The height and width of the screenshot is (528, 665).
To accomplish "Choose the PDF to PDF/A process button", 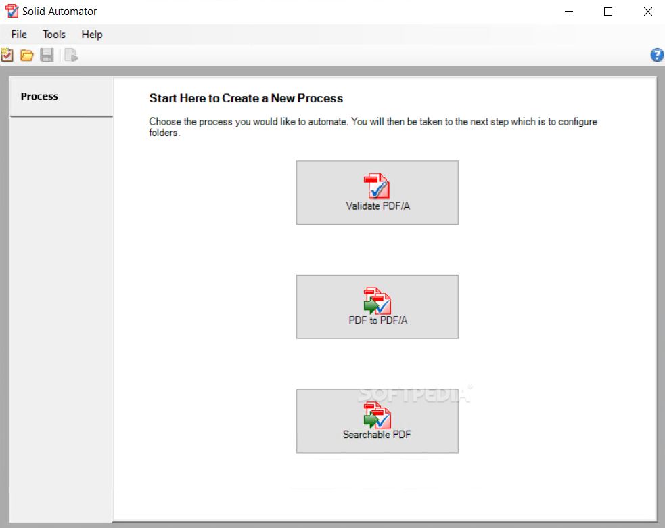I will pos(377,307).
